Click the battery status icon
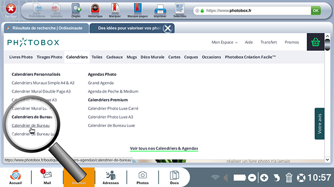 (x=239, y=178)
